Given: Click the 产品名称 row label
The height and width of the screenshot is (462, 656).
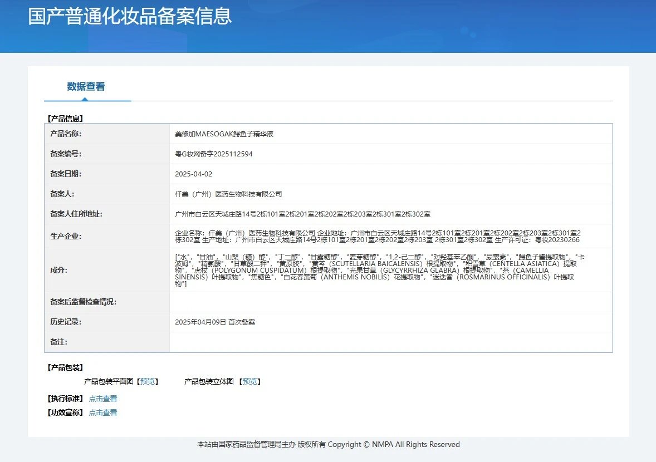Looking at the screenshot, I should click(66, 134).
